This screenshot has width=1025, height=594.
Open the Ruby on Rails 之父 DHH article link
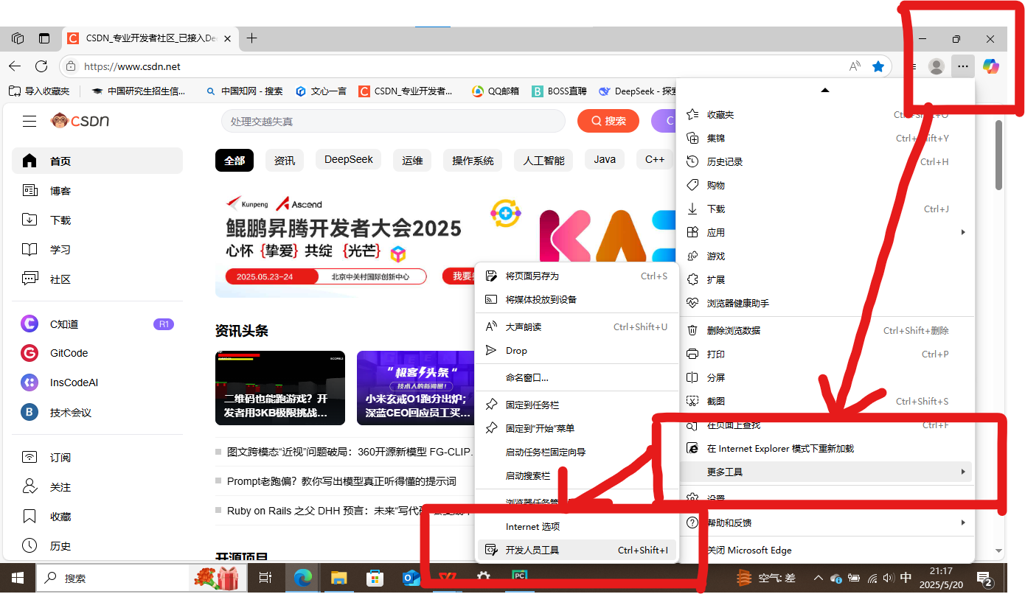tap(350, 510)
